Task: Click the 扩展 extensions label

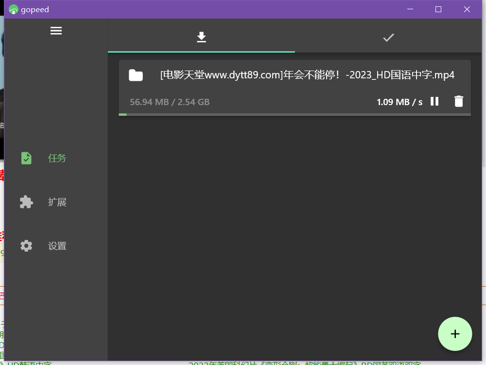Action: 57,201
